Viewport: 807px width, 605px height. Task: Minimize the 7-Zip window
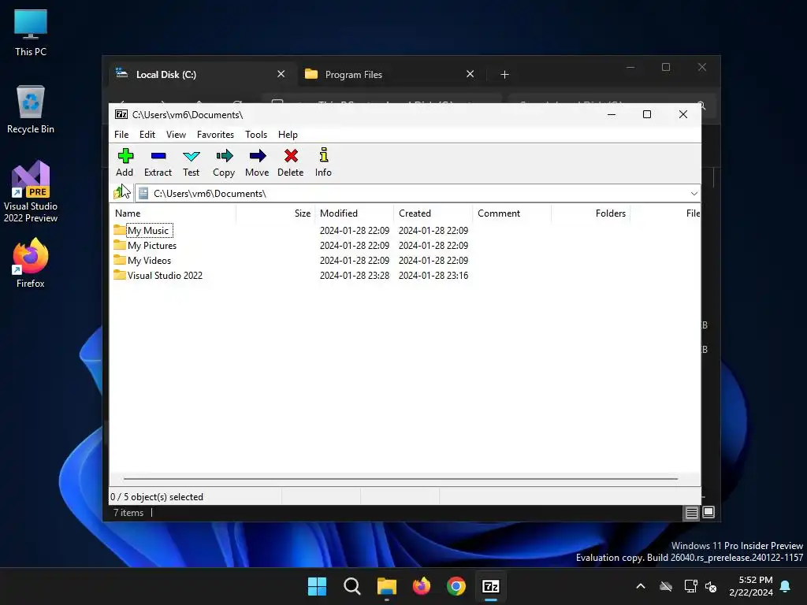(x=612, y=114)
